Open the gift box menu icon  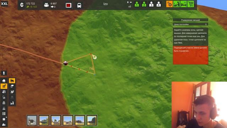click(4, 119)
